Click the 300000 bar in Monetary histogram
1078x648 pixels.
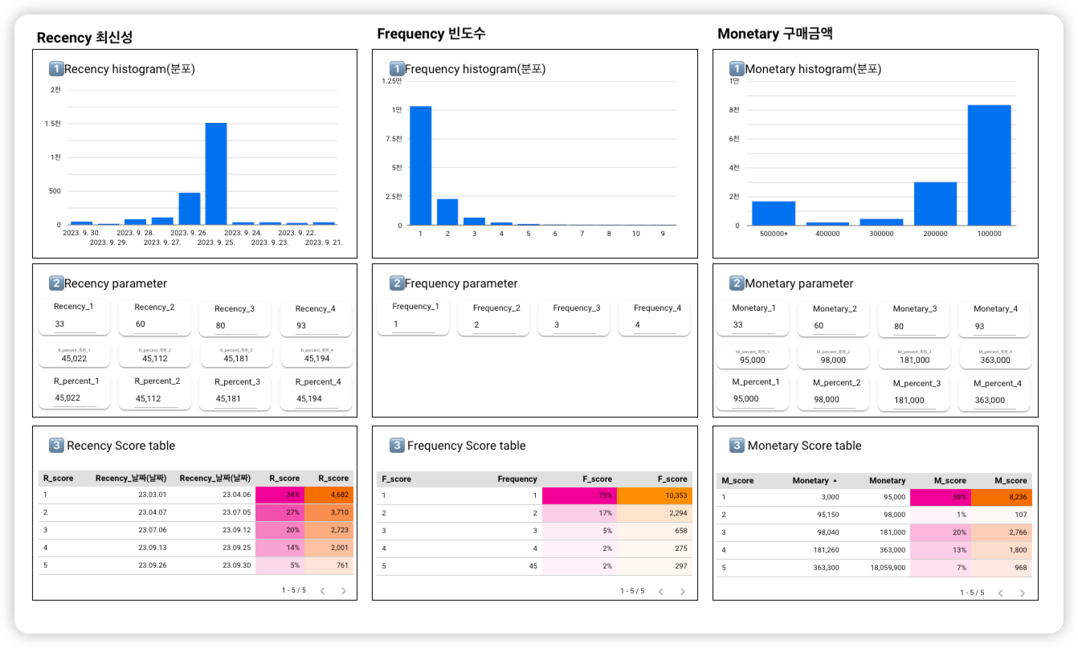point(881,222)
